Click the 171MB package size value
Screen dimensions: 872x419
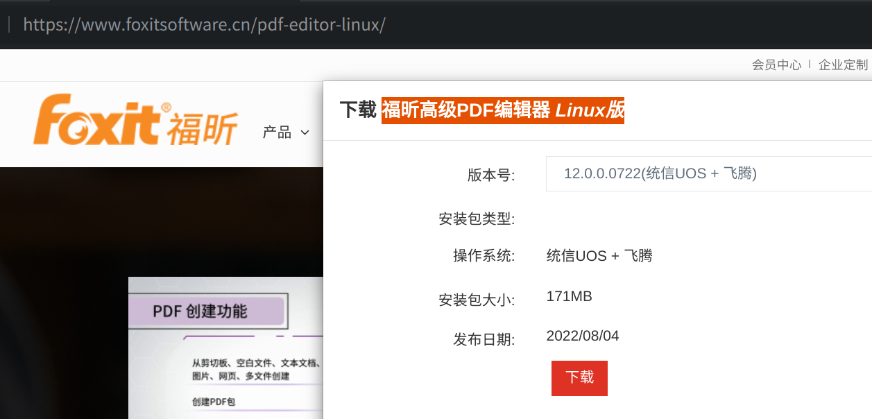(x=570, y=297)
